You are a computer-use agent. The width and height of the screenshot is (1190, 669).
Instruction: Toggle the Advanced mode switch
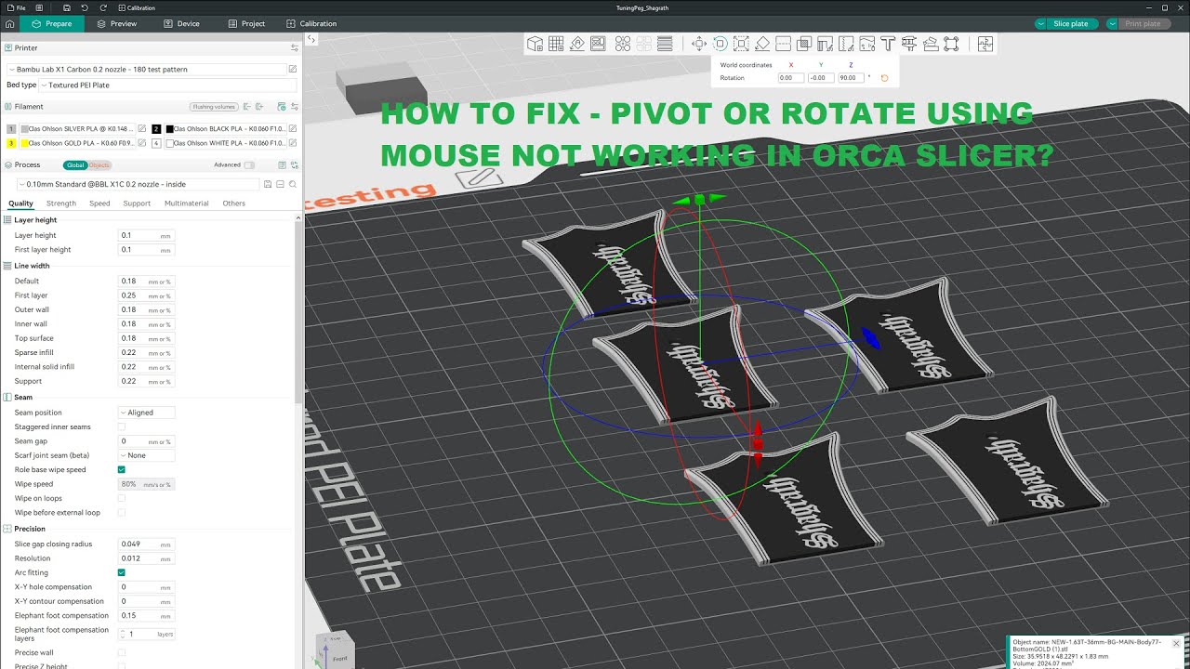click(x=249, y=164)
